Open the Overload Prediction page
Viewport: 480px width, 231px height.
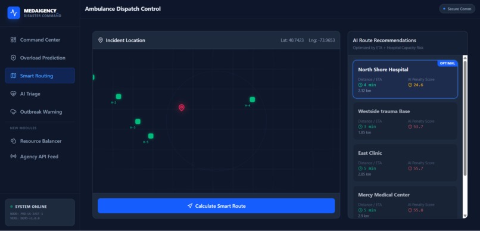coord(40,58)
